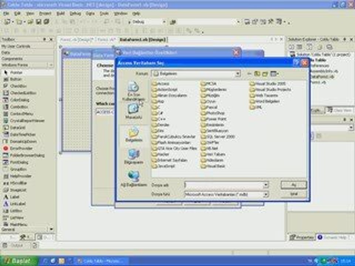The image size is (355, 266).
Task: Open the Views menu icon in dialog
Action: click(274, 74)
